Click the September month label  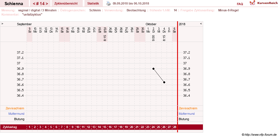pos(24,24)
